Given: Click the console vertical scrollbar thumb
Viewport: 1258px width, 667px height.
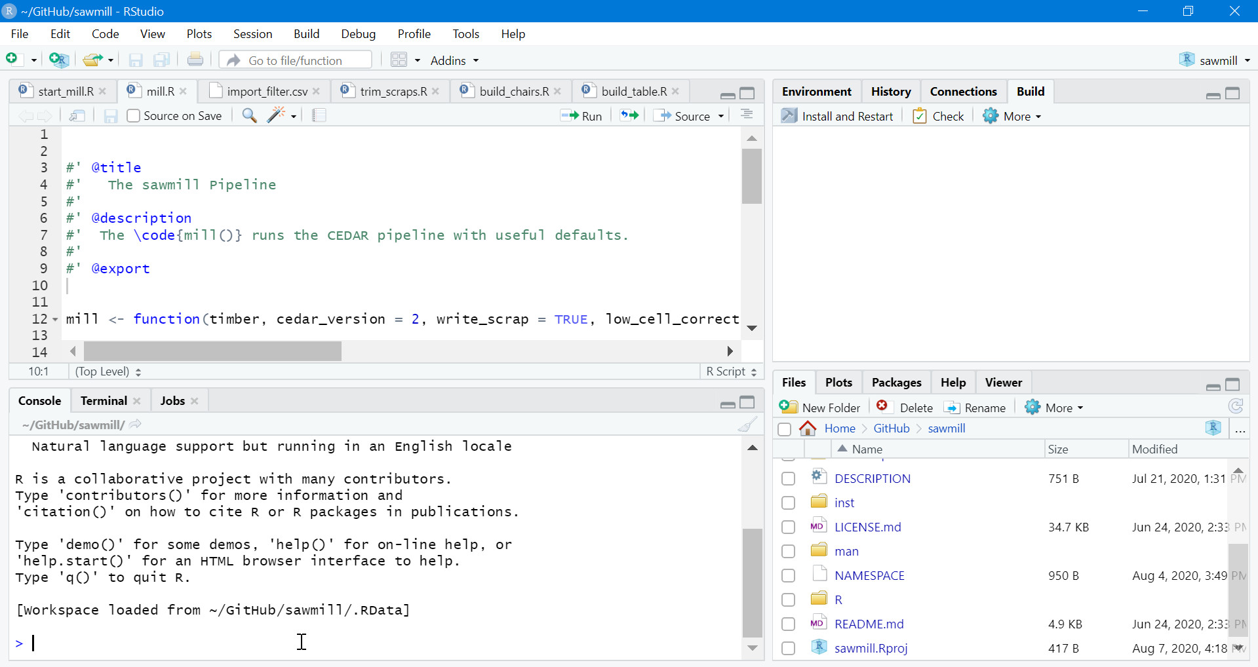Looking at the screenshot, I should 753,583.
